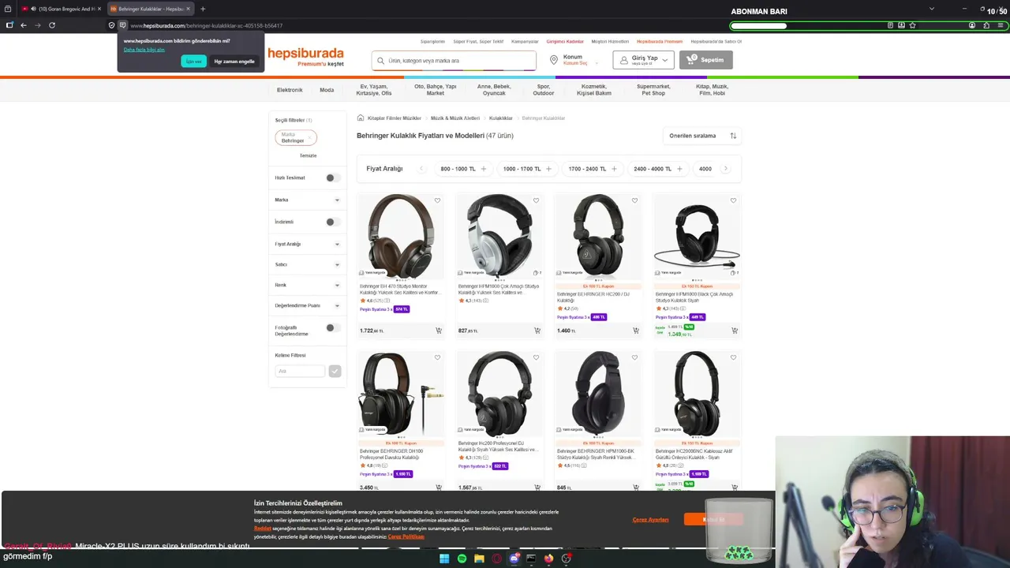Viewport: 1010px width, 568px height.
Task: Expand the Fiyat Aralığı filter section
Action: coord(308,244)
